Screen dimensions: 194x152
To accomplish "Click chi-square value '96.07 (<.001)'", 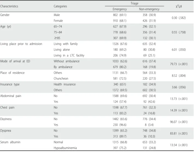I will [x=179, y=122].
